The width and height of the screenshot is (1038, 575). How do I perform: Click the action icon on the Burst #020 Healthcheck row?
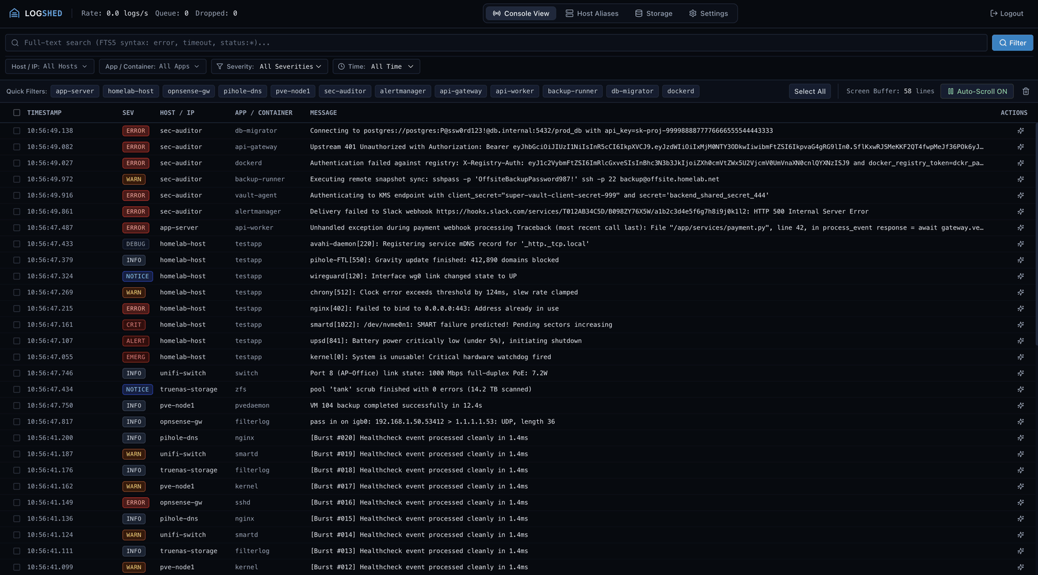(x=1020, y=438)
